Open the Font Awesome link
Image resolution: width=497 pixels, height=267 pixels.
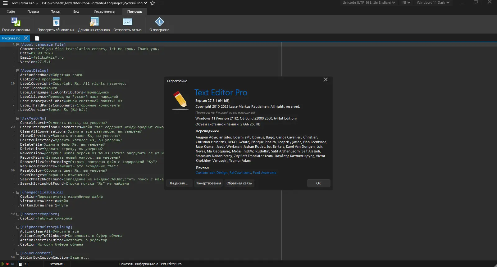[264, 173]
